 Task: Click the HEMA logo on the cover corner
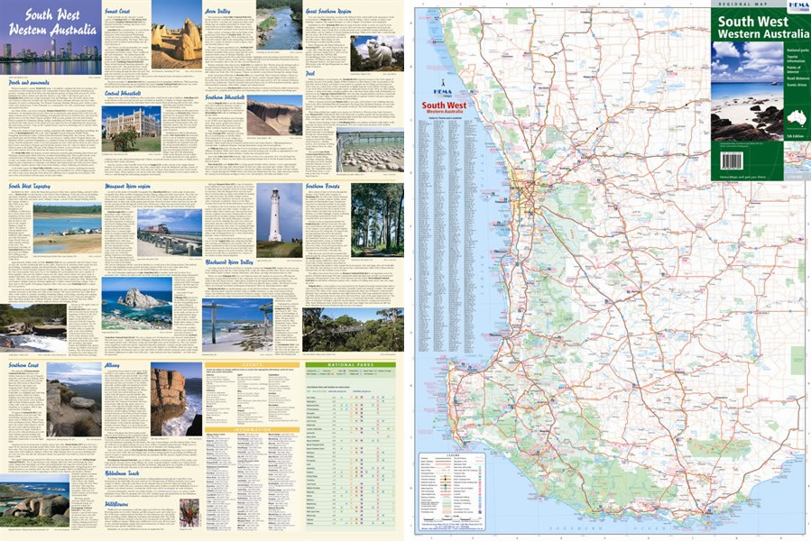click(797, 6)
